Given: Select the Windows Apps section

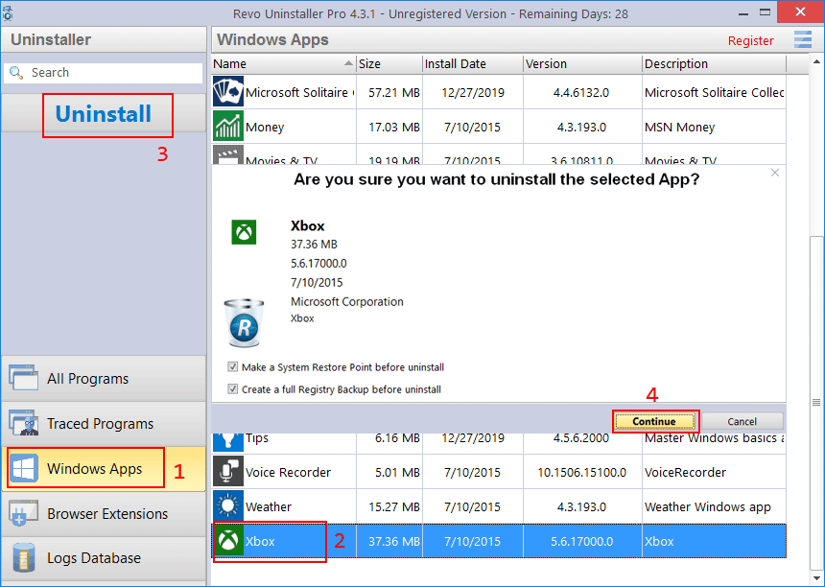Looking at the screenshot, I should [104, 469].
